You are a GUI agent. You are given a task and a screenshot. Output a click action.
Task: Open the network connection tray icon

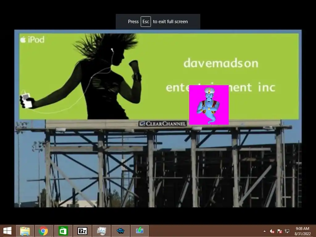click(287, 231)
